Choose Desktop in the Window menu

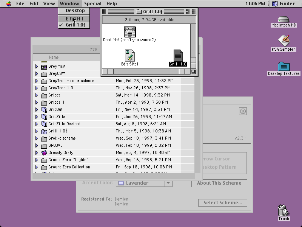pos(74,11)
